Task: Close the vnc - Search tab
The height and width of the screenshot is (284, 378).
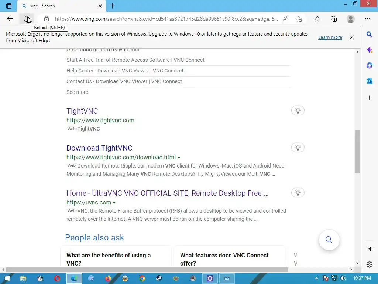Action: pos(100,6)
